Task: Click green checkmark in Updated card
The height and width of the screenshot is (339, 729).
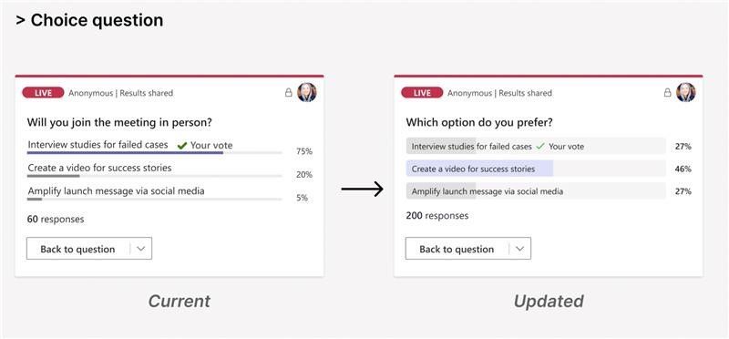Action: (x=540, y=146)
